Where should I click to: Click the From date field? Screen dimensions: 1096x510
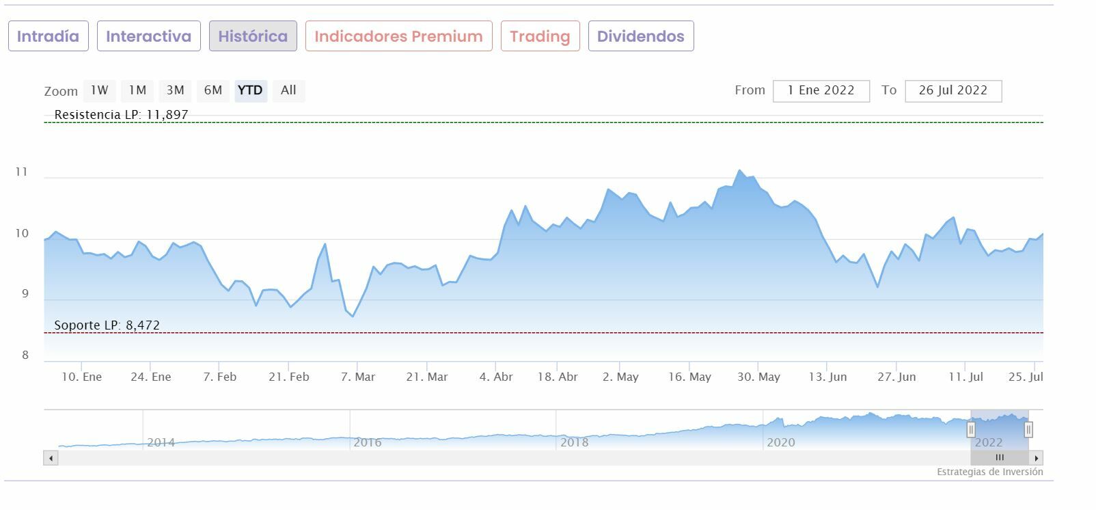coord(821,91)
